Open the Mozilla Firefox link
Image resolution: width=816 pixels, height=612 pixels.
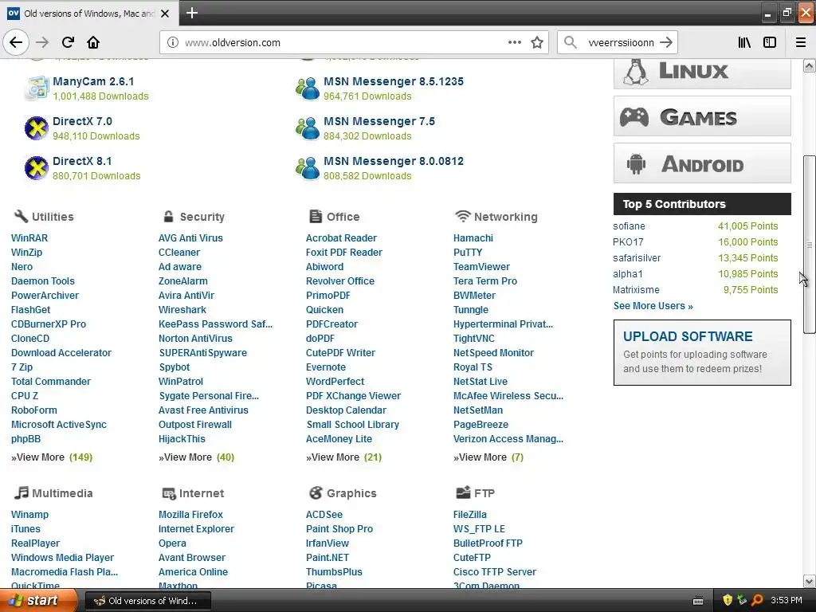click(190, 514)
